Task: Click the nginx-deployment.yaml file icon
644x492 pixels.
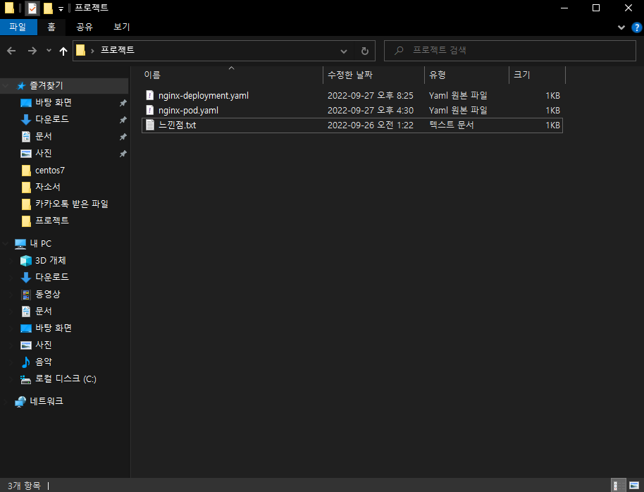Action: [x=150, y=95]
